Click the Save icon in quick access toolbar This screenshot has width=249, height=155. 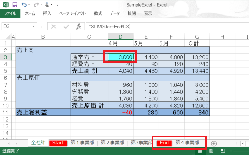pos(15,5)
